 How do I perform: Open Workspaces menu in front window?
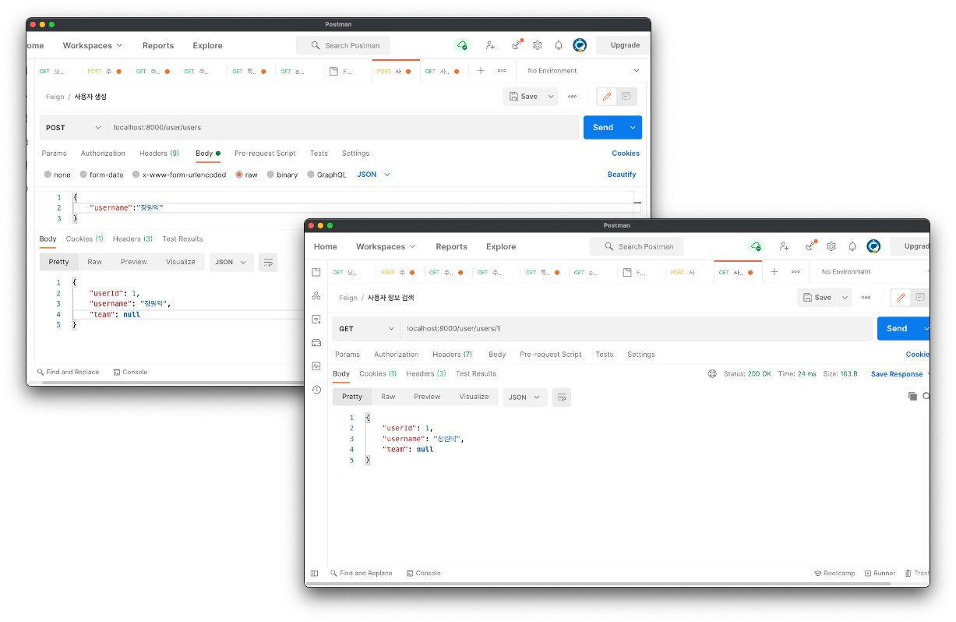coord(386,246)
